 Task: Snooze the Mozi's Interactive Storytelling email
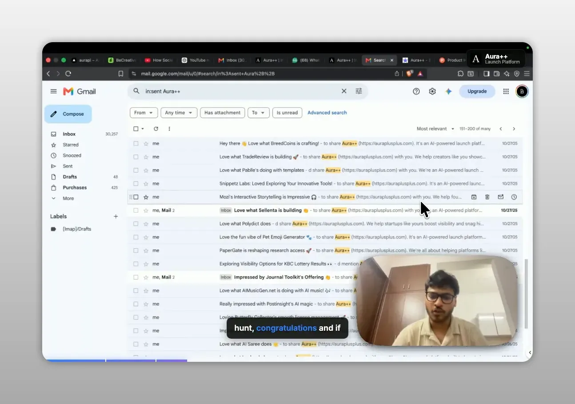point(514,197)
